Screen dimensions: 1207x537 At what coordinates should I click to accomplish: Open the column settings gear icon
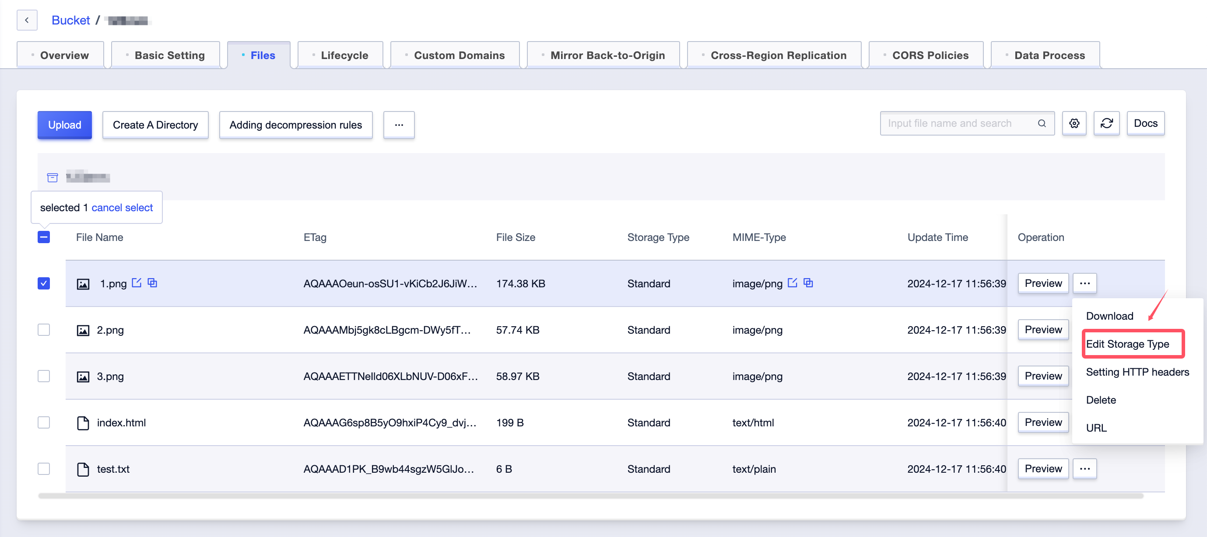pyautogui.click(x=1074, y=124)
